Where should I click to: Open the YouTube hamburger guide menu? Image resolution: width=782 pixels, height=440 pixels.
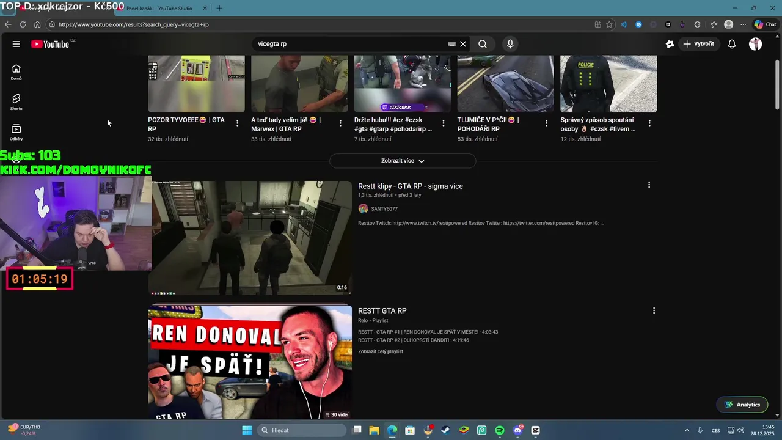point(16,44)
